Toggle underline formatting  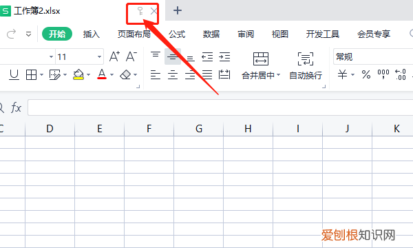[14, 74]
